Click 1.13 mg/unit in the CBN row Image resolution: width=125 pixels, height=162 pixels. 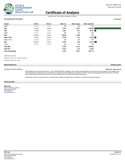(x=92, y=35)
